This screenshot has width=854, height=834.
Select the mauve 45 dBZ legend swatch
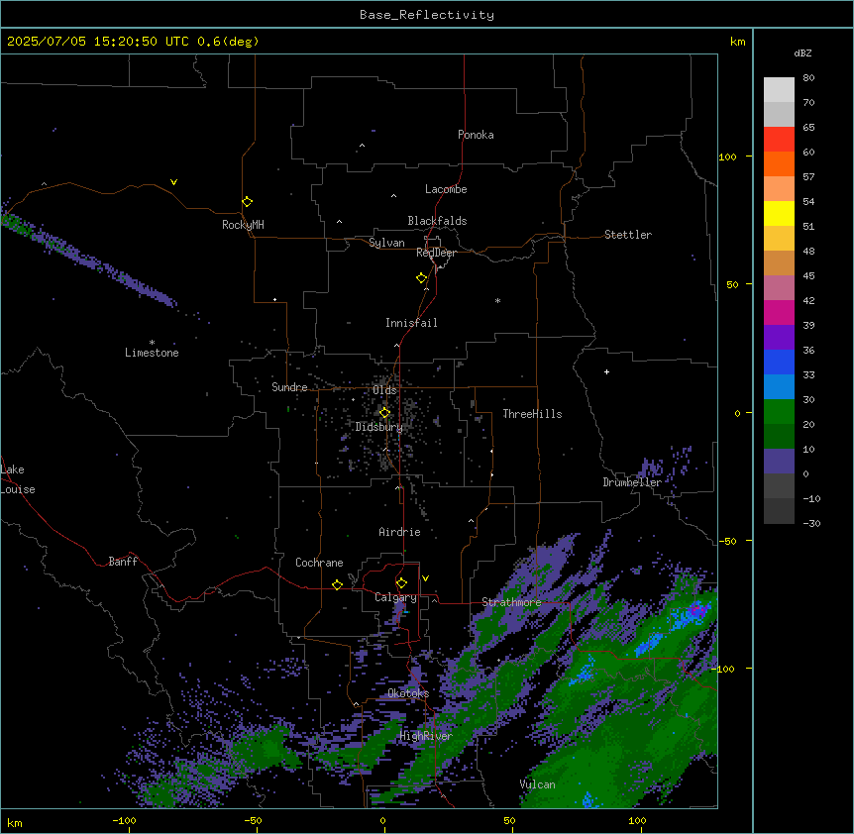click(779, 287)
